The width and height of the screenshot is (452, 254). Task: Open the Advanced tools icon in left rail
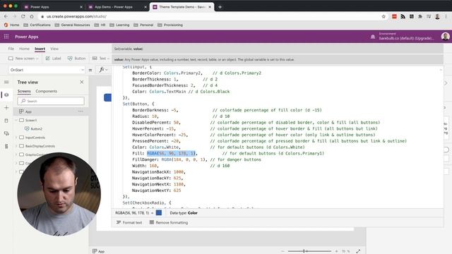click(x=6, y=146)
